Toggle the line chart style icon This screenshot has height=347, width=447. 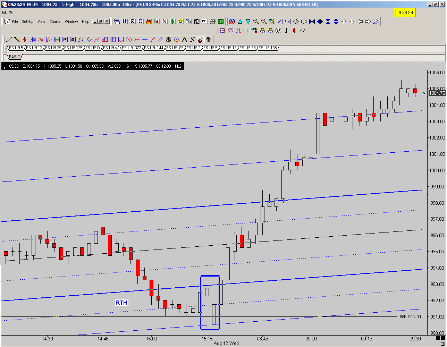(302, 31)
